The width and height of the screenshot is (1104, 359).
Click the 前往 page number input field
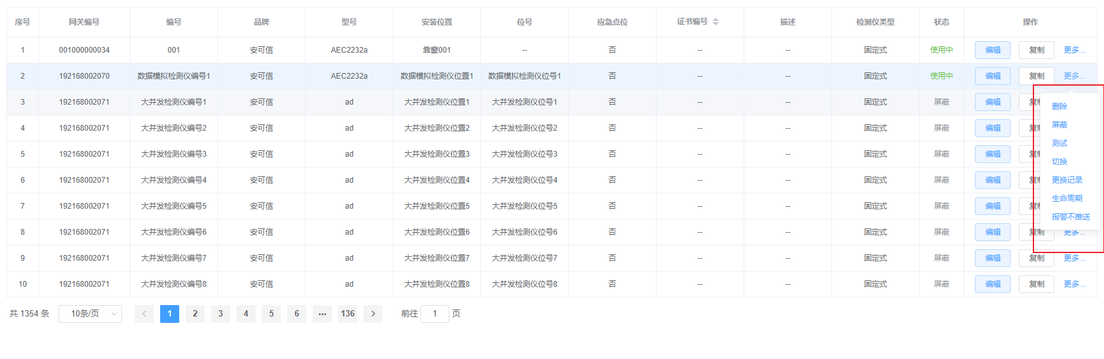pyautogui.click(x=435, y=314)
